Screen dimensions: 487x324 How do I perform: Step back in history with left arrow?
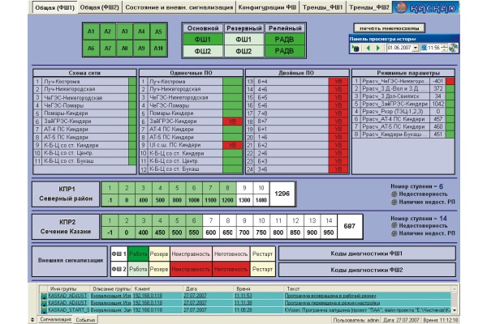point(367,48)
